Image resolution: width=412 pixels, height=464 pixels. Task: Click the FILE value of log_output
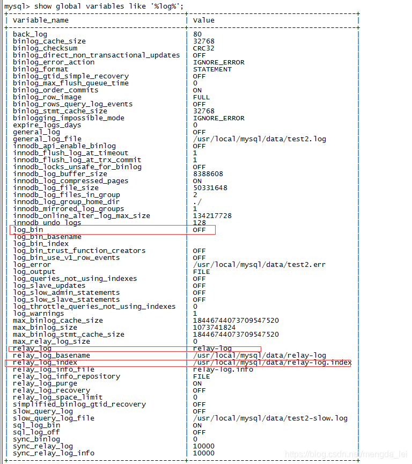click(201, 272)
